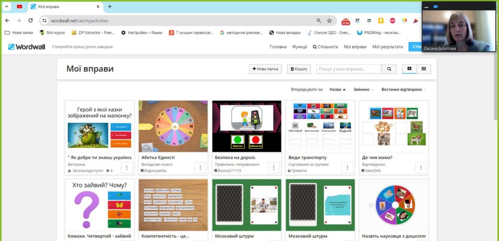The height and width of the screenshot is (241, 499).
Task: Reload the Wordwall page
Action: tap(30, 21)
